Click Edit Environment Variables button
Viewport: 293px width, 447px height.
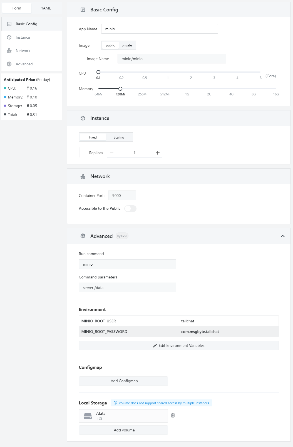click(x=179, y=345)
